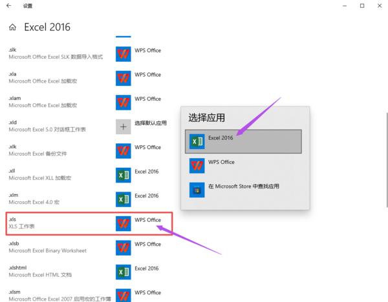Click Excel 2016 label for .xlshtml
Viewport: 388px width, 302px height.
(x=147, y=268)
